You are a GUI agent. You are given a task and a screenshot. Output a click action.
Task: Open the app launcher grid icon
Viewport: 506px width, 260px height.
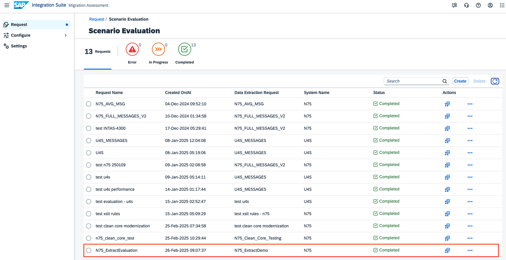502,5
